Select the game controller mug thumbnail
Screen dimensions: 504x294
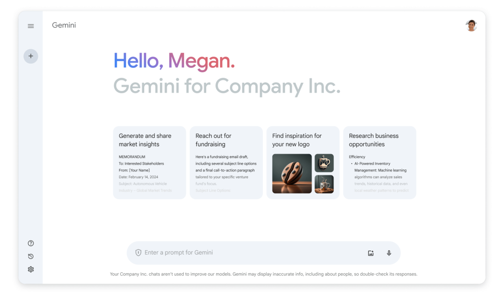324,163
